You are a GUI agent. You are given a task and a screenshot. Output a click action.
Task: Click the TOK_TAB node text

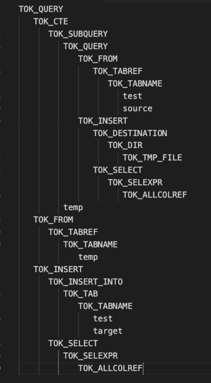pyautogui.click(x=80, y=294)
